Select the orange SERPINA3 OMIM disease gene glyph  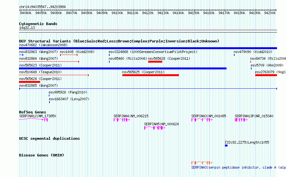[x=202, y=163]
